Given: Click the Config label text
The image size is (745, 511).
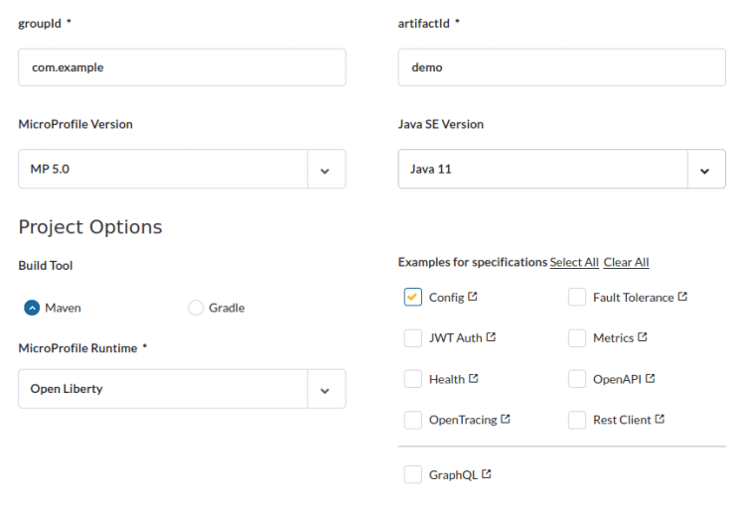Looking at the screenshot, I should point(447,298).
